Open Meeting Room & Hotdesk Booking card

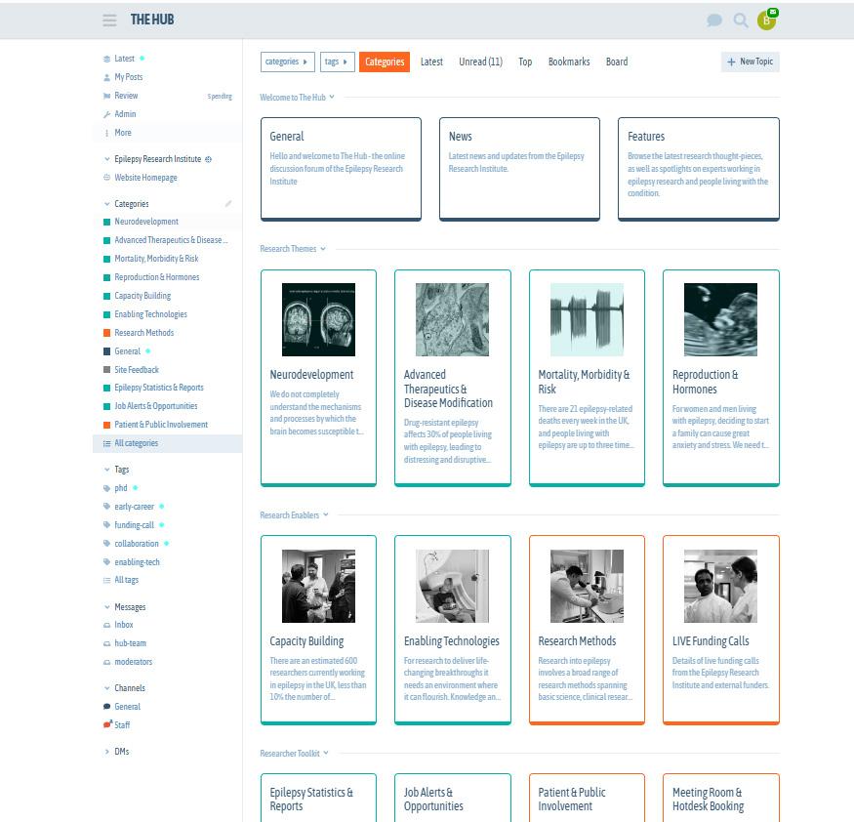tap(720, 798)
